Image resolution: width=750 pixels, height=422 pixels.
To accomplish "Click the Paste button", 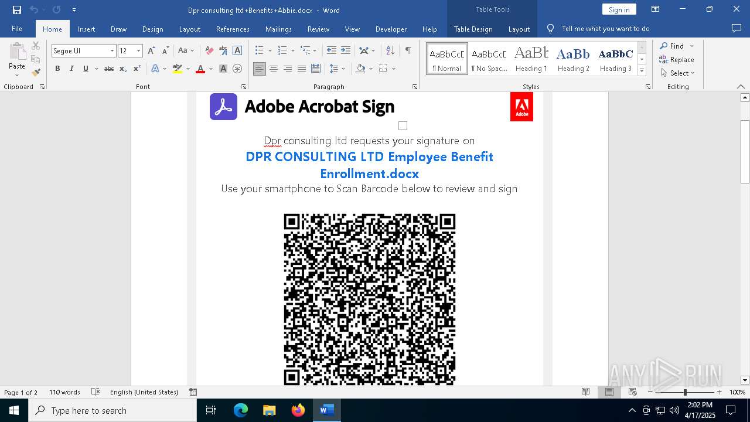I will (17, 59).
